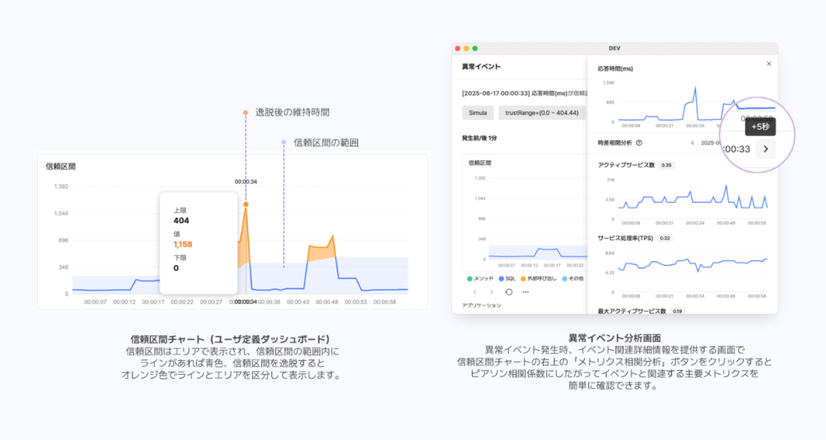Go to next legend page arrow
826x440 pixels.
pyautogui.click(x=491, y=292)
